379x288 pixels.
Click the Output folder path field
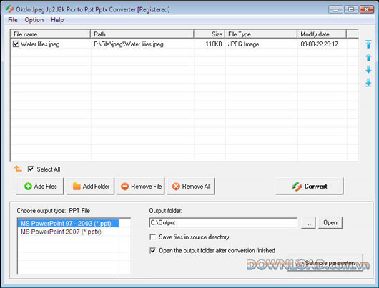pos(223,222)
